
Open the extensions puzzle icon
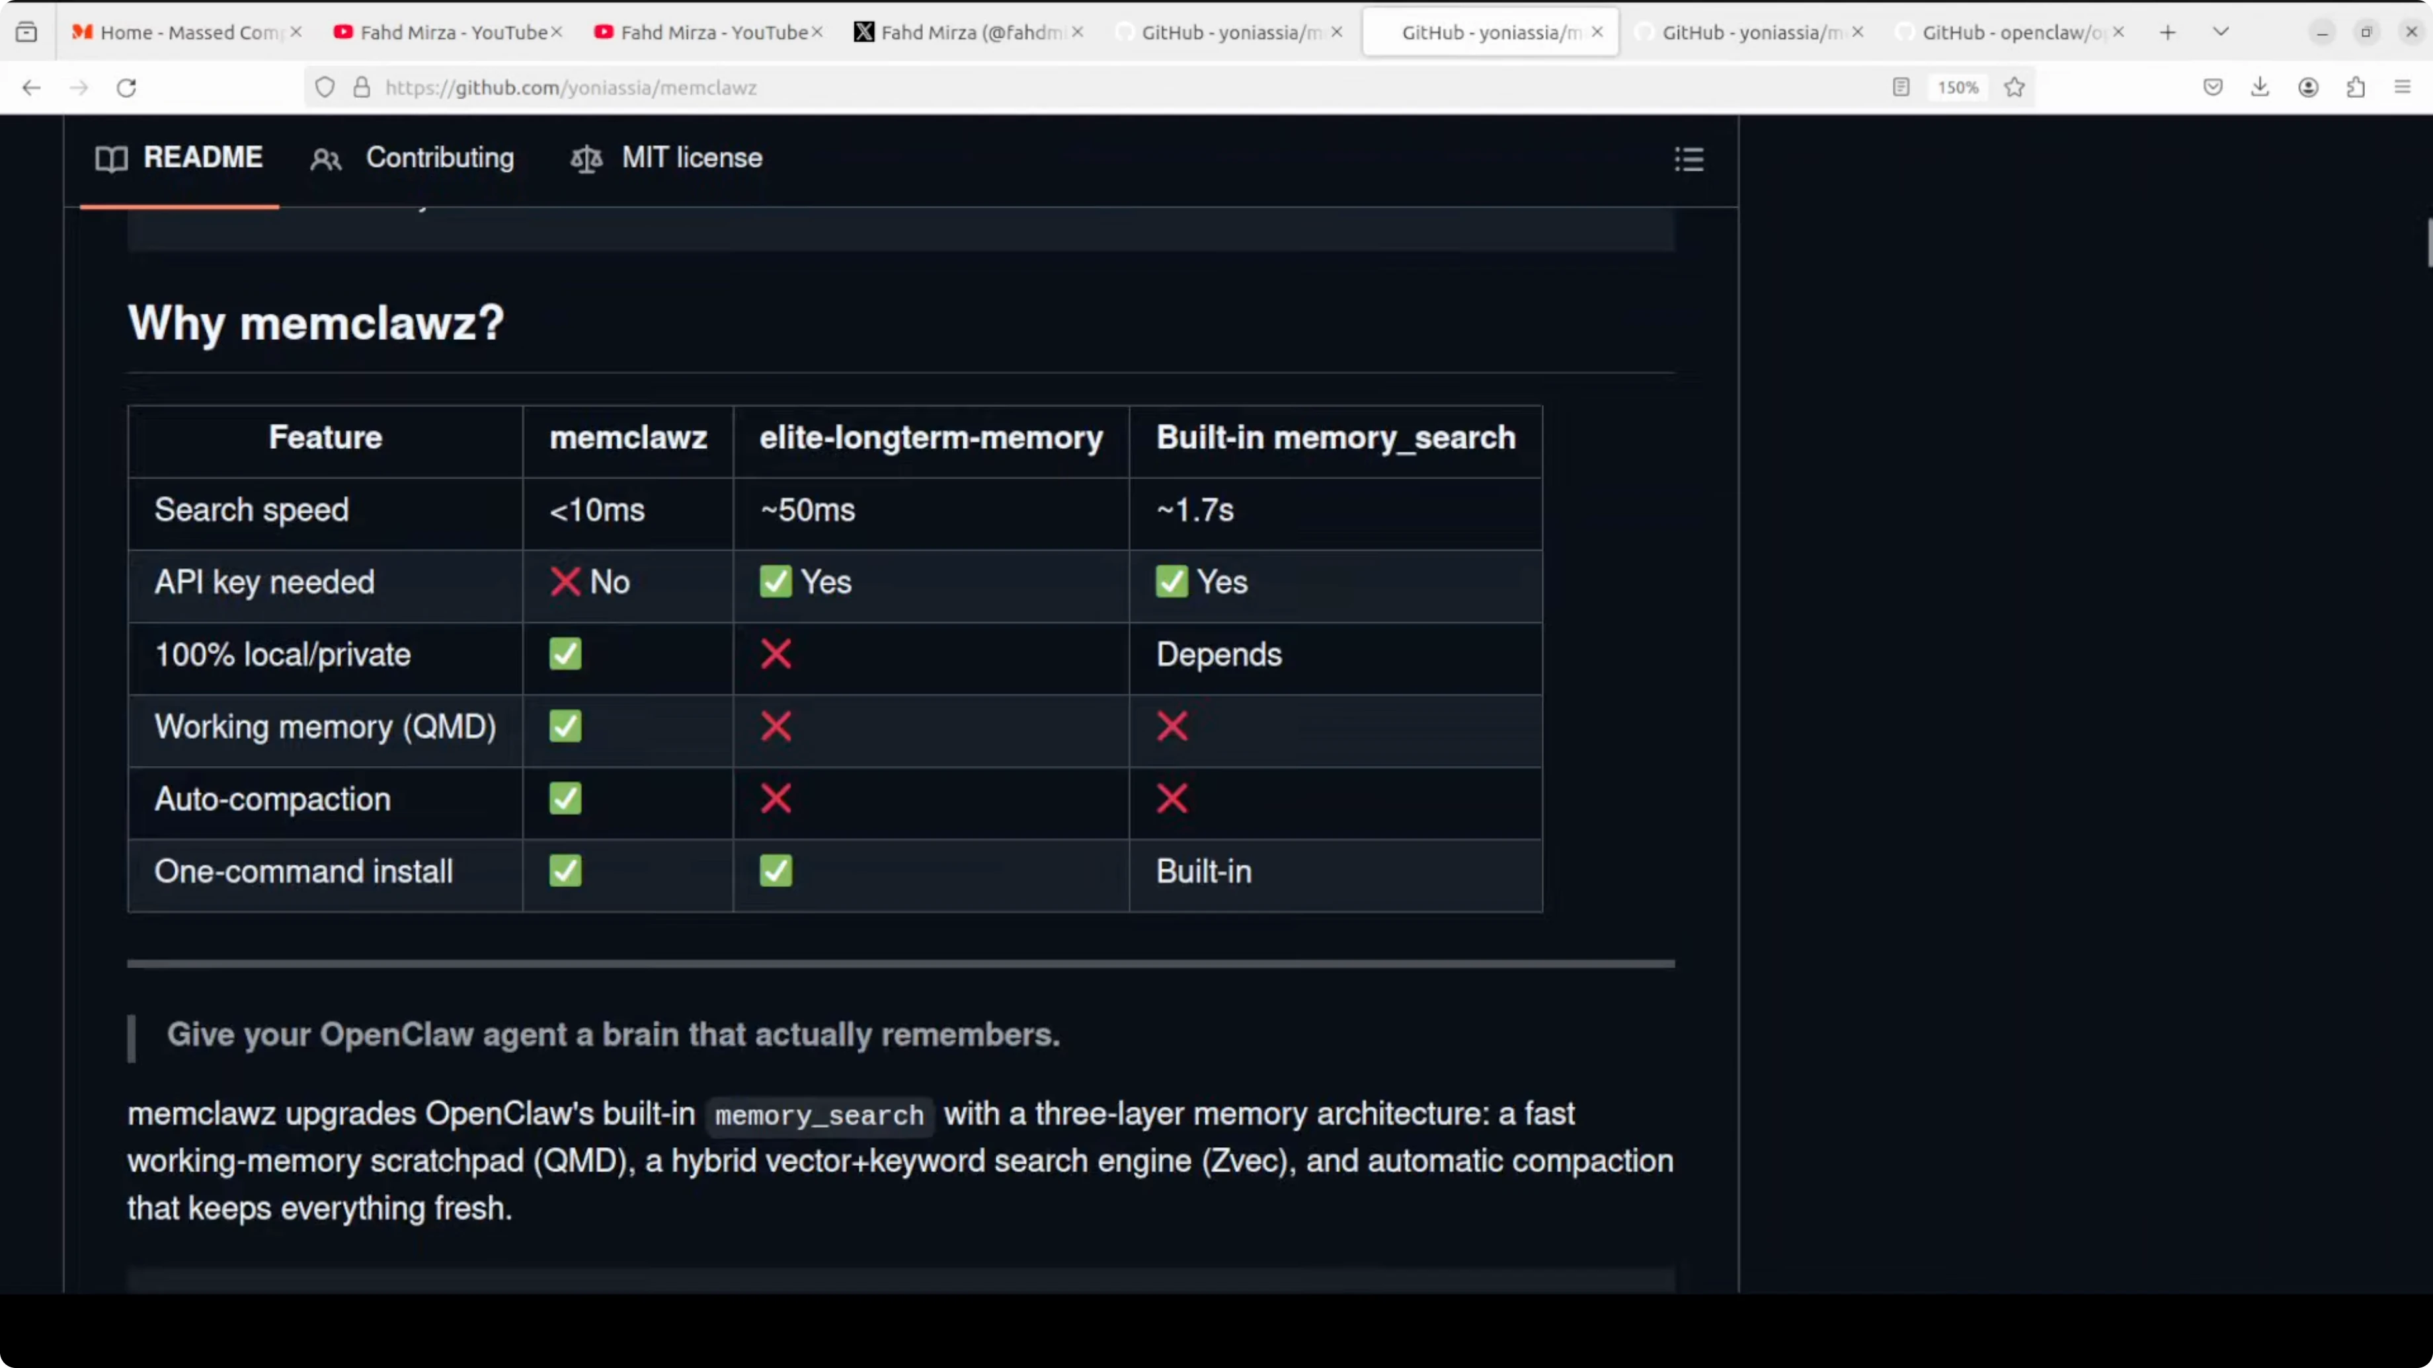2356,88
